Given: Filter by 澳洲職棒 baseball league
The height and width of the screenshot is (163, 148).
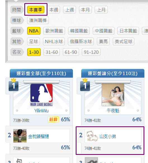Looking at the screenshot, I should (38, 20).
